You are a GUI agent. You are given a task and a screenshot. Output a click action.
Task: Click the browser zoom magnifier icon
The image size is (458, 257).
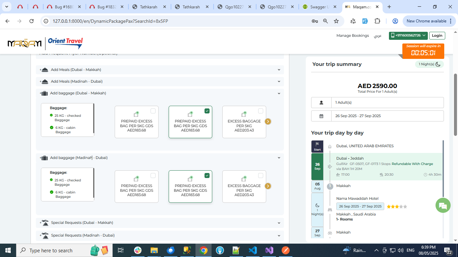325,21
